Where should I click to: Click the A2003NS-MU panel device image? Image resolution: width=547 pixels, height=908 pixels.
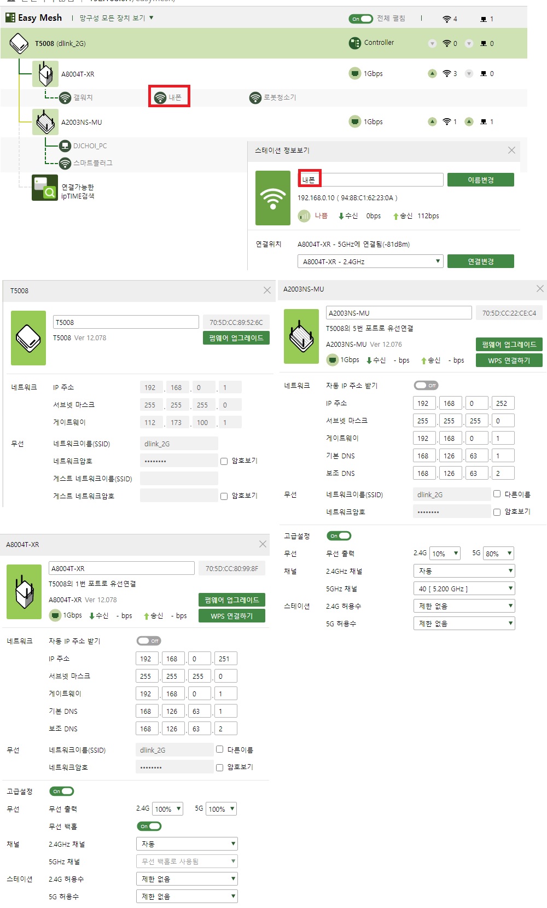coord(301,336)
